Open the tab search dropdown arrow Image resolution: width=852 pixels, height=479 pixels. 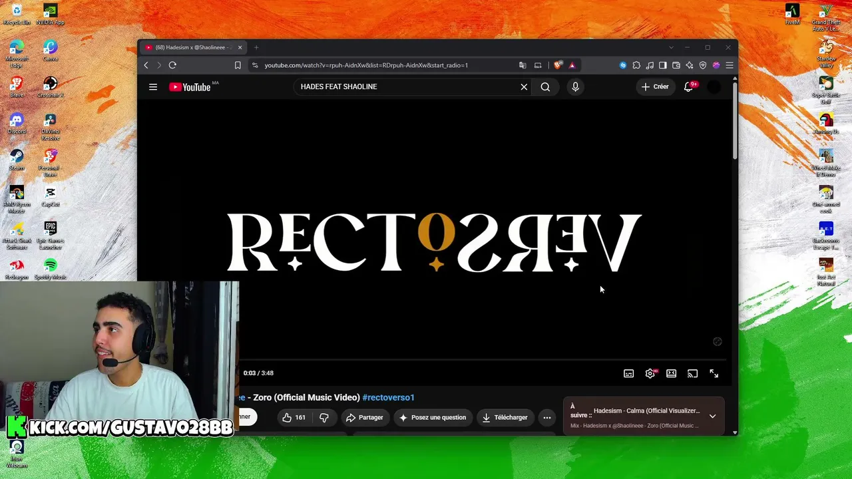[x=671, y=47]
